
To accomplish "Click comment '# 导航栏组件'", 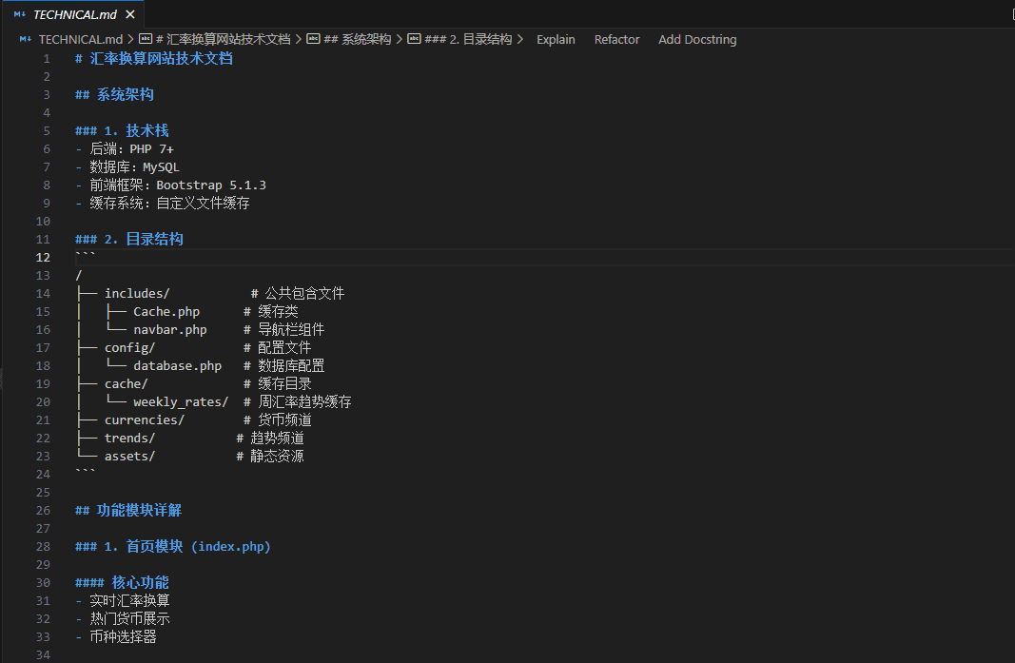I will [284, 330].
